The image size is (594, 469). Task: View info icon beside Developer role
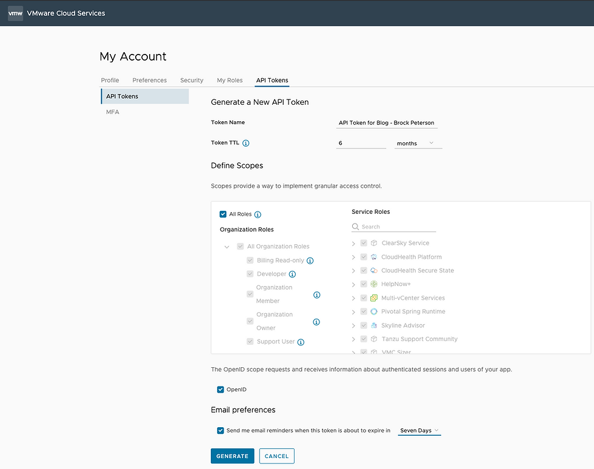292,274
